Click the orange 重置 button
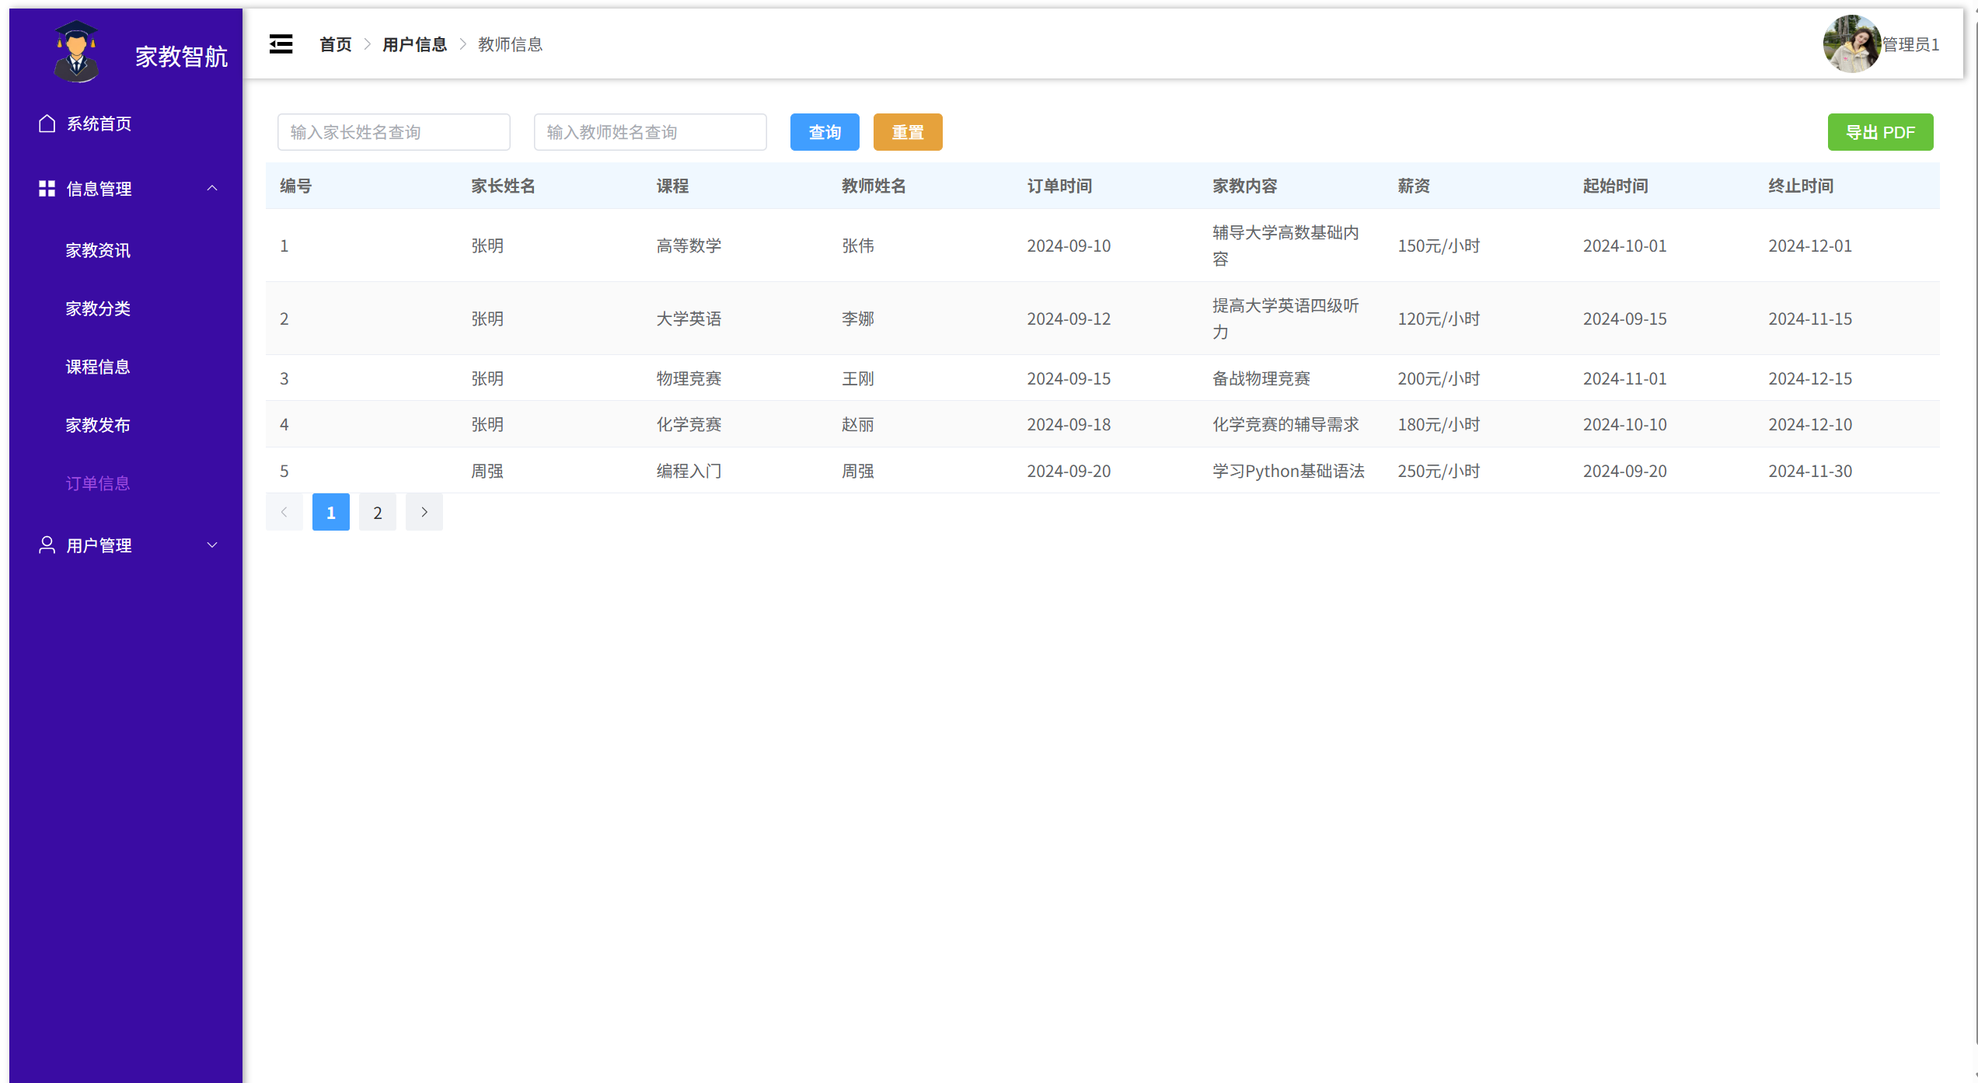 [908, 132]
